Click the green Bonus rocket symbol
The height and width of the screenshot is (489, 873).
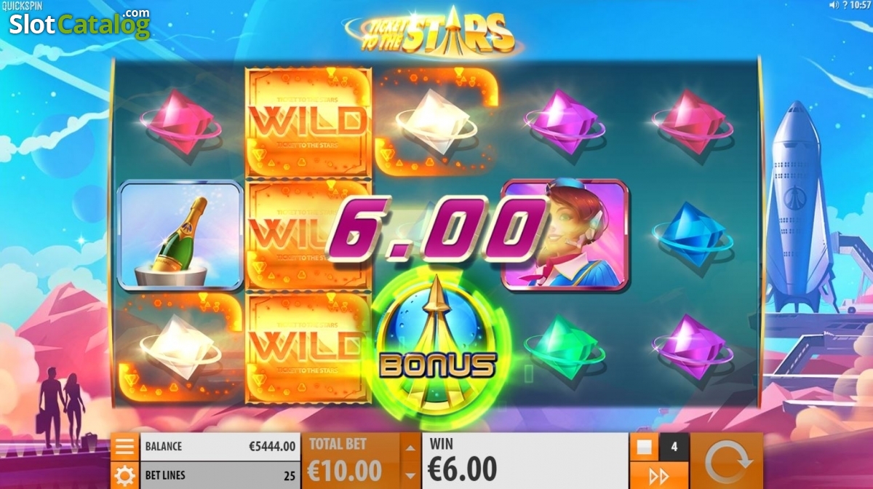coord(438,346)
